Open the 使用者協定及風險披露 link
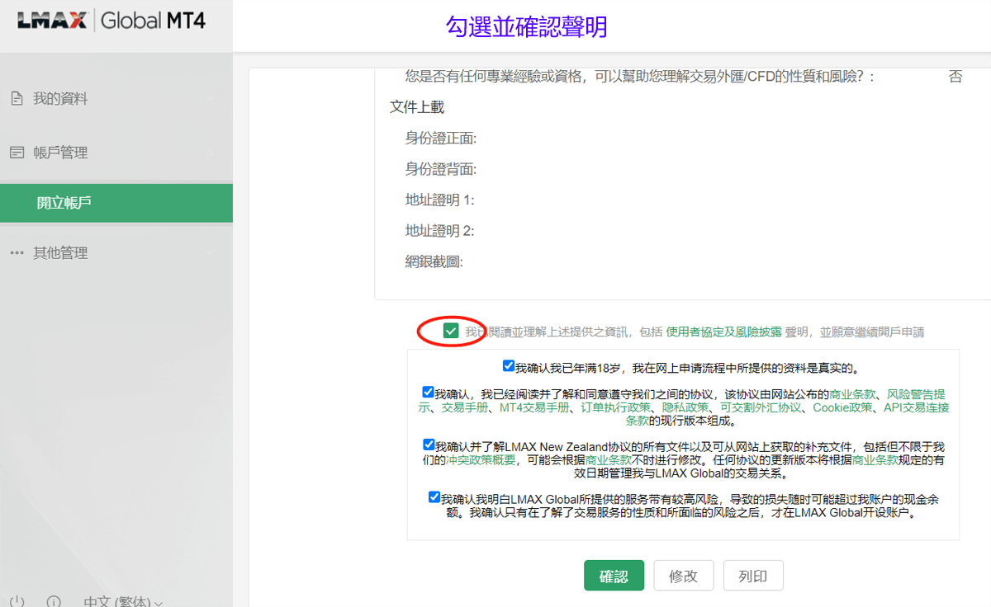This screenshot has height=607, width=991. [x=723, y=332]
